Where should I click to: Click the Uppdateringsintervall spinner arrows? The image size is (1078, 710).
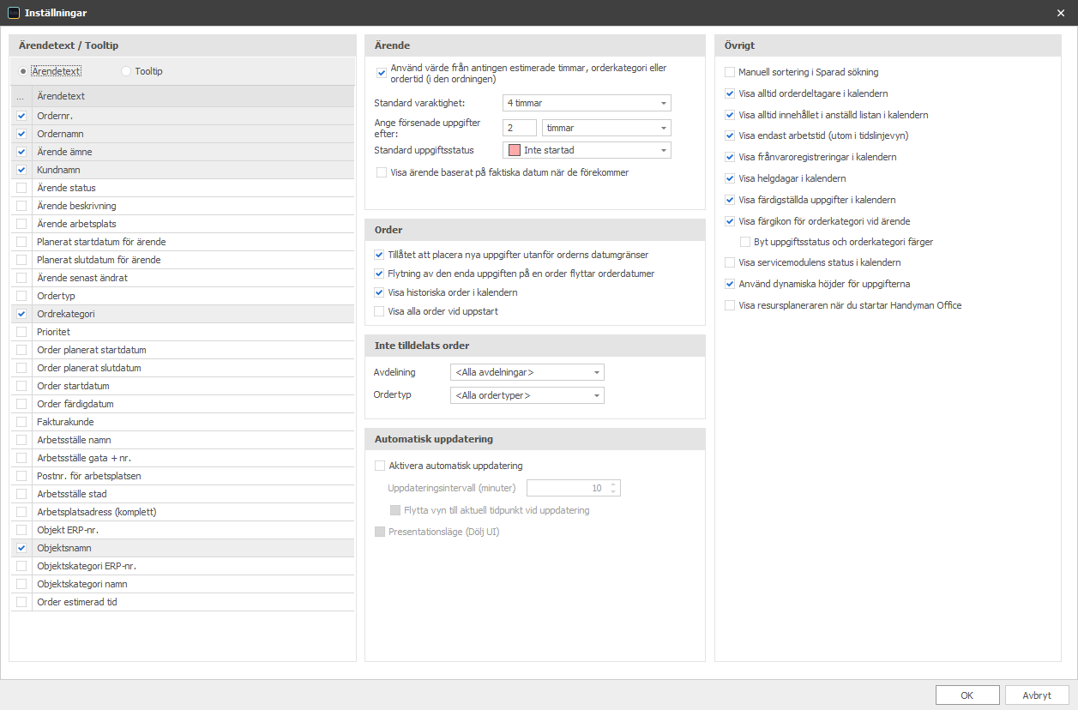click(x=612, y=488)
